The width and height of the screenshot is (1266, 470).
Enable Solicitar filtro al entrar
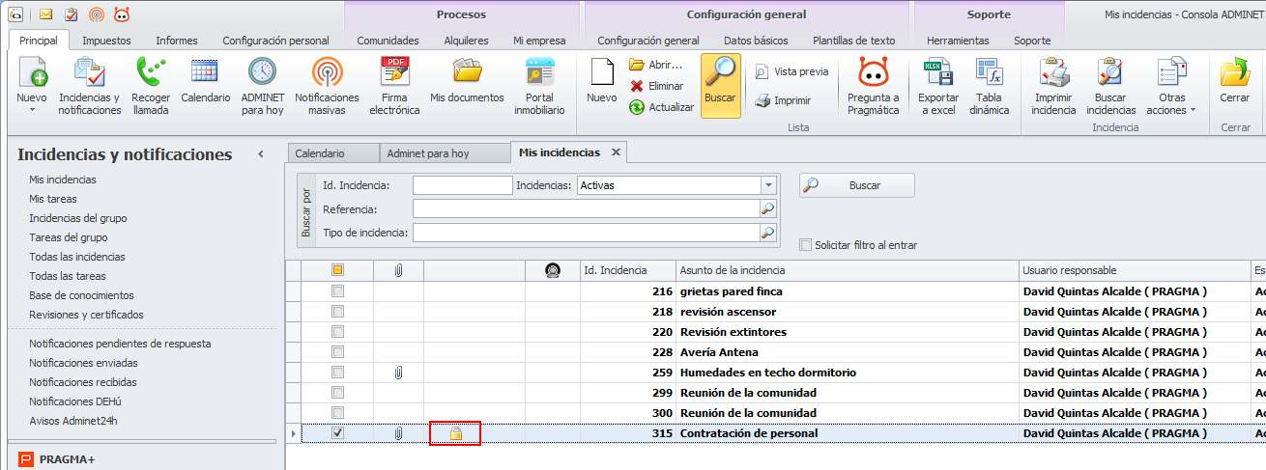[806, 245]
